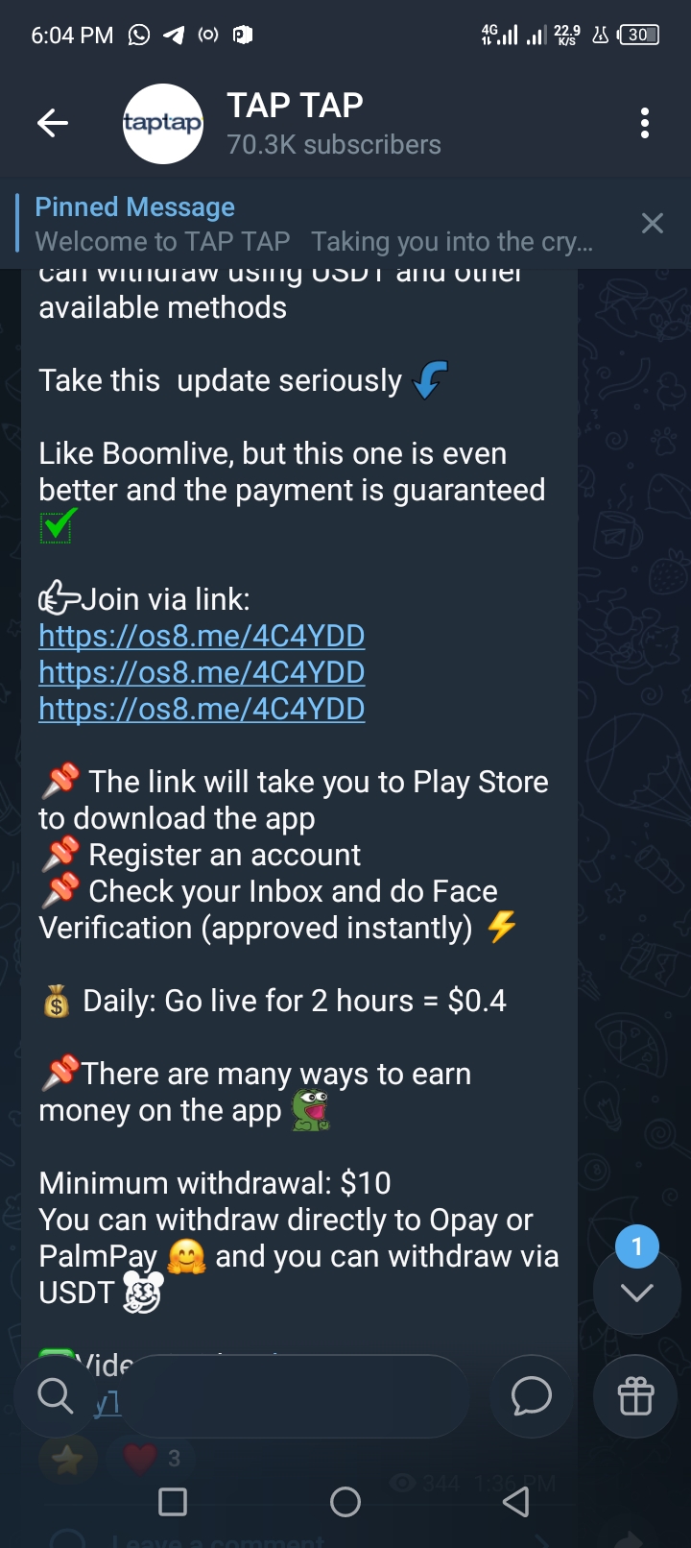691x1548 pixels.
Task: Tap the star reaction on the post
Action: click(x=67, y=1460)
